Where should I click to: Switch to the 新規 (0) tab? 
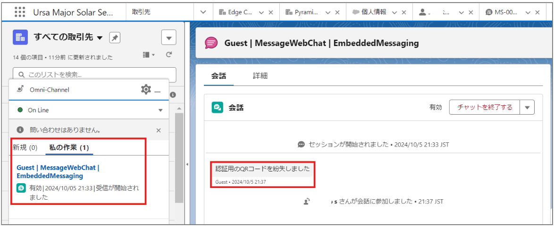[25, 148]
